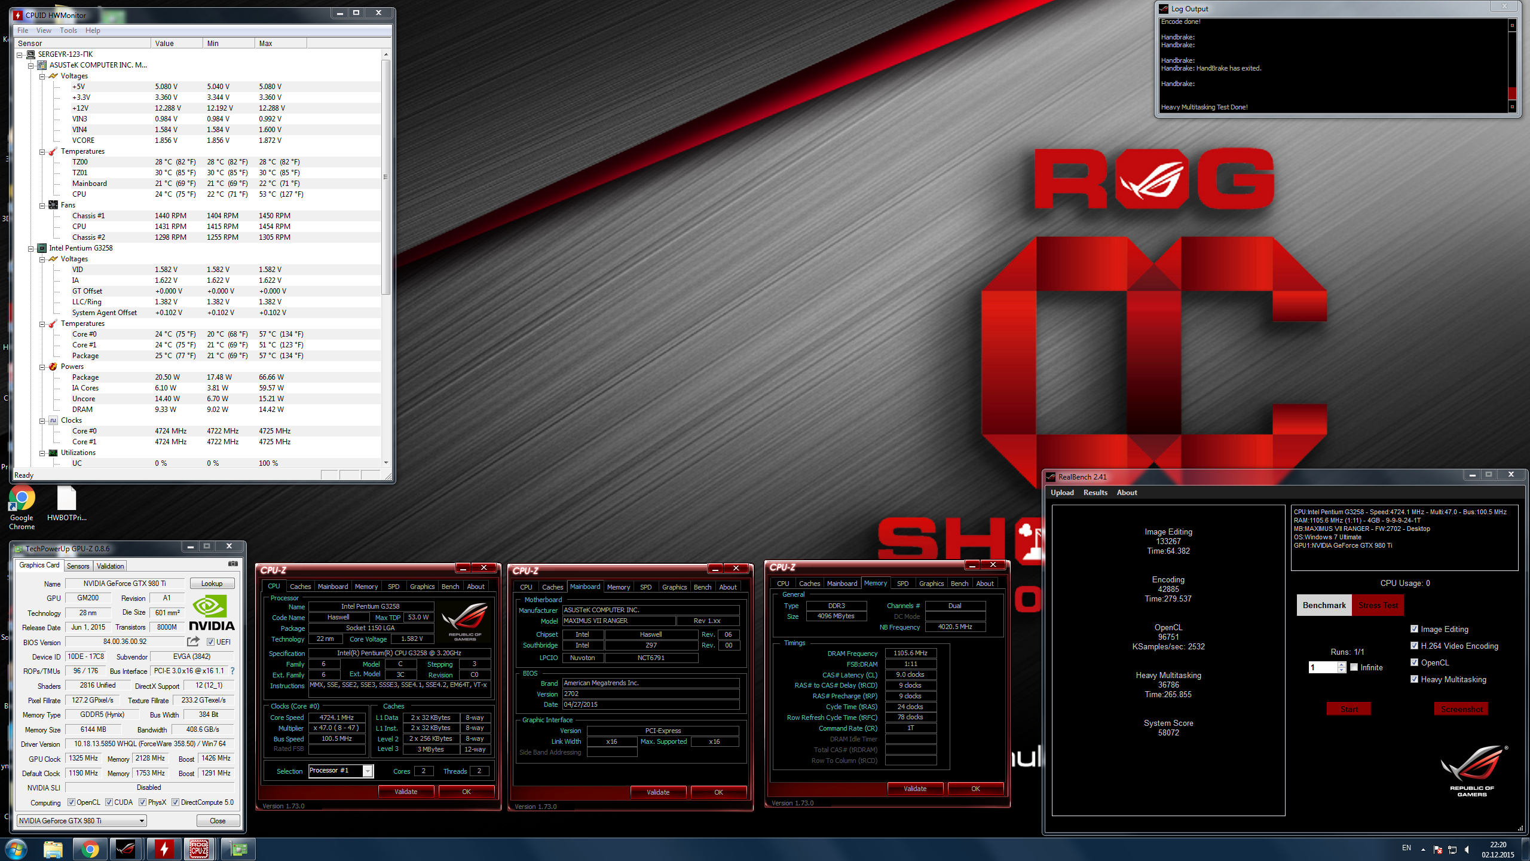The height and width of the screenshot is (861, 1530).
Task: Click Validate in the Mainboard CPU-Z window
Action: 658,792
